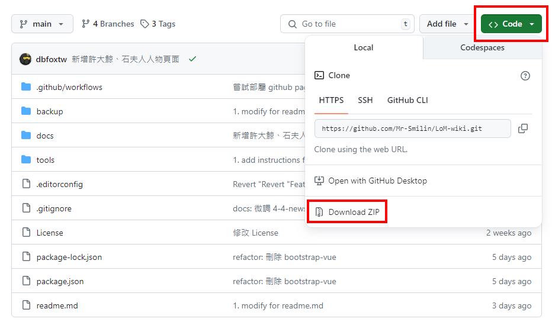Click the tags icon beside 3 Tags
Image resolution: width=552 pixels, height=325 pixels.
tap(145, 24)
